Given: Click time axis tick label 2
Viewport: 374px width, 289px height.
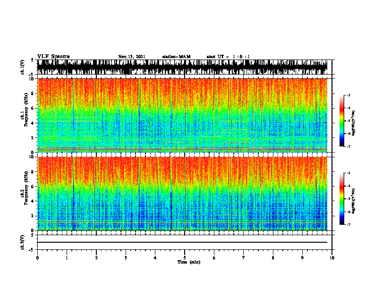Looking at the screenshot, I should click(x=96, y=258).
